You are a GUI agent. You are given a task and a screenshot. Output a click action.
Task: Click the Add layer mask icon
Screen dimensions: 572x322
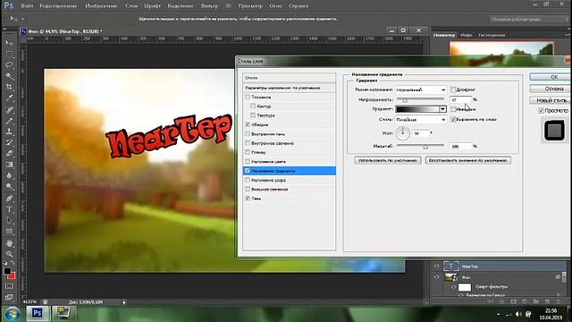(513, 301)
